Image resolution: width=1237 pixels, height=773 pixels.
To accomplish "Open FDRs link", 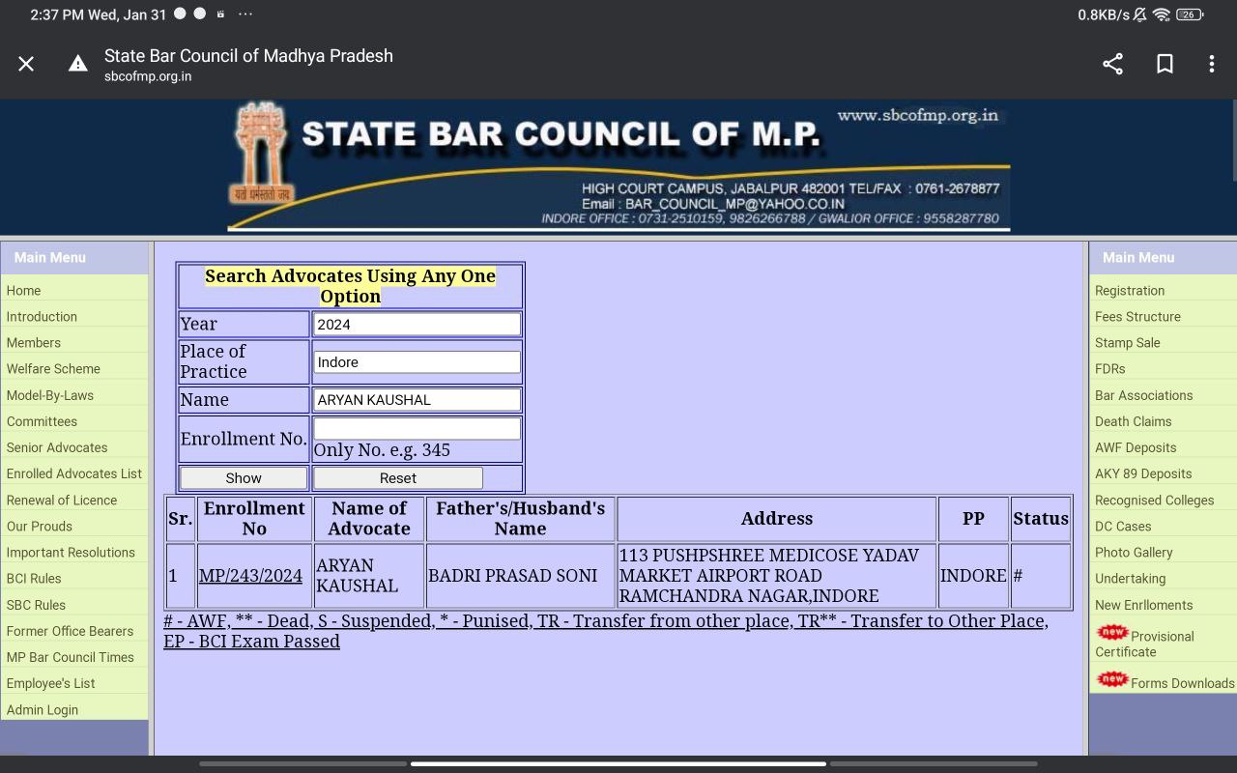I will pyautogui.click(x=1110, y=369).
